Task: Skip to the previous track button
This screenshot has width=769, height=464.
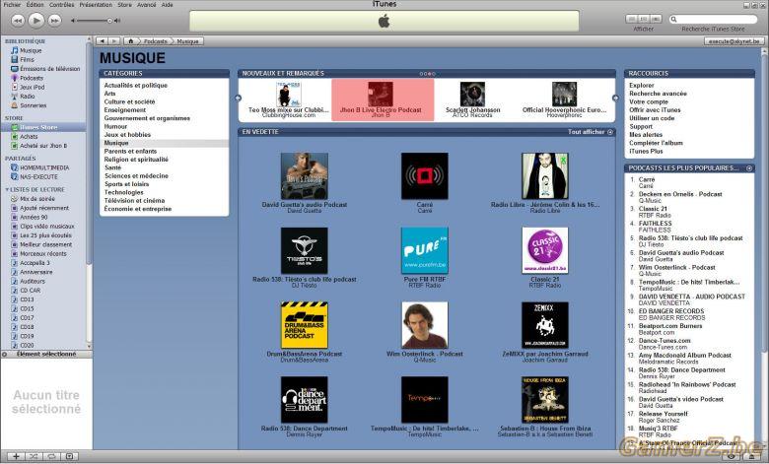Action: click(18, 21)
